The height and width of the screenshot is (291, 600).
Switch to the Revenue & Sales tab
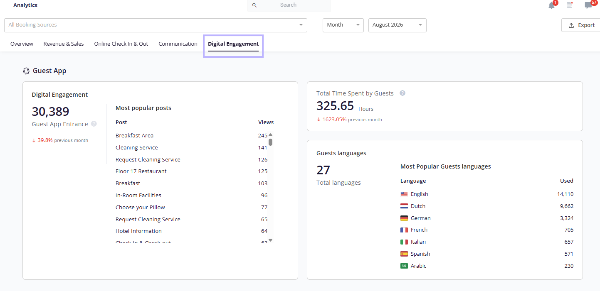(64, 44)
